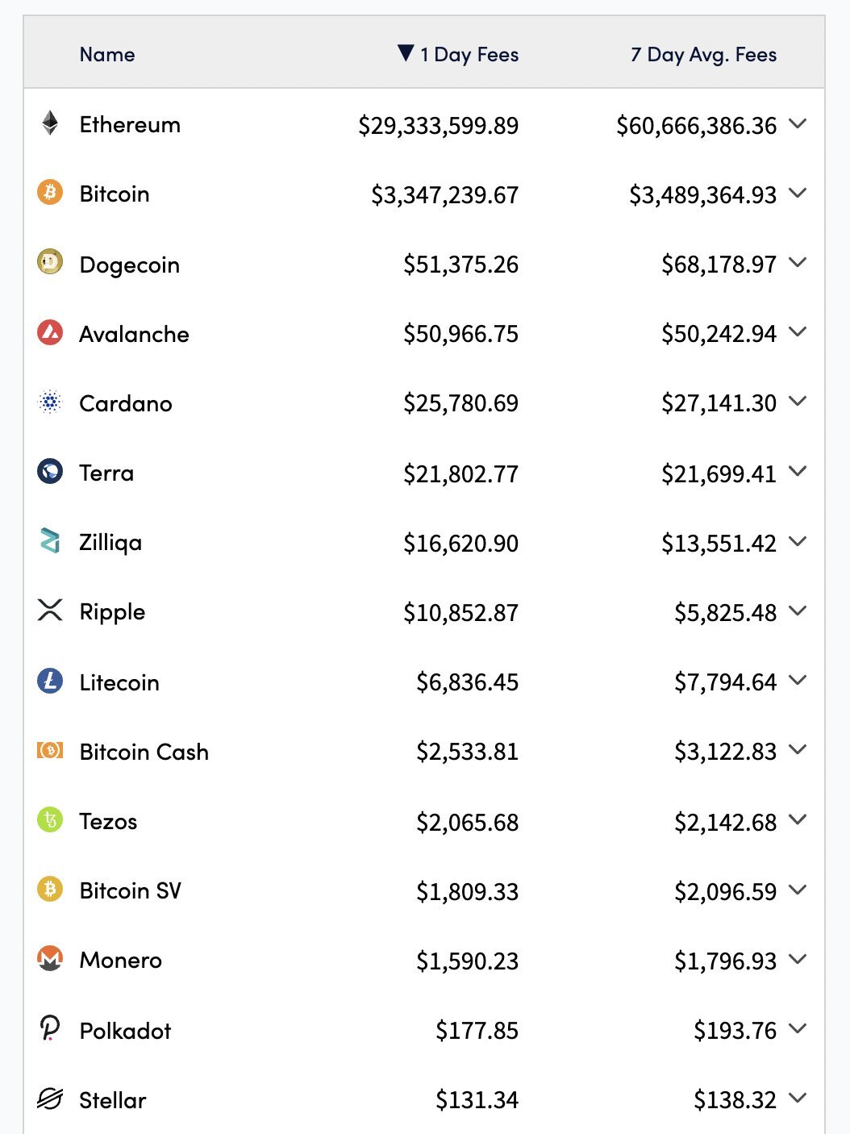The height and width of the screenshot is (1134, 850).
Task: Click the Monero logo icon
Action: [50, 958]
